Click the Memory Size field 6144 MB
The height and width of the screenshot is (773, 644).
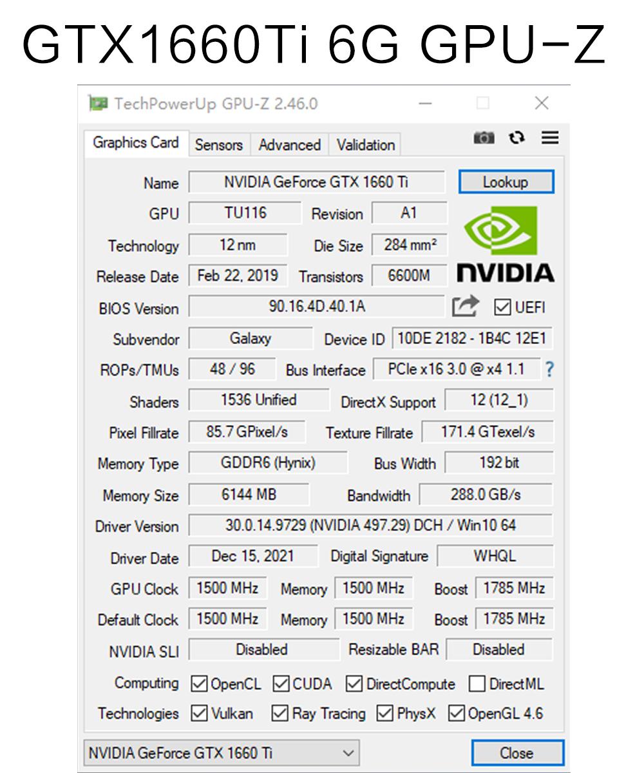tap(249, 495)
